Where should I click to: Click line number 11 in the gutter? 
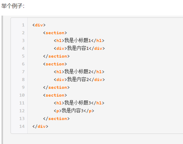[x=22, y=103]
